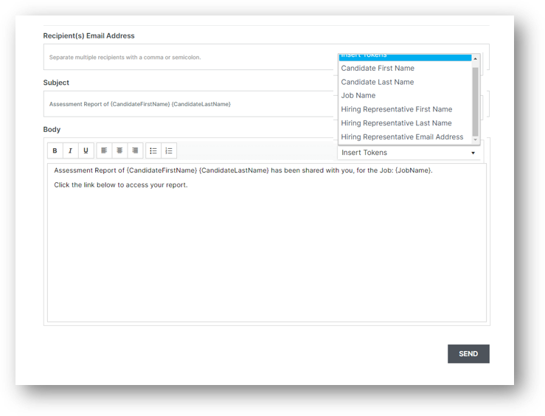Image resolution: width=545 pixels, height=416 pixels.
Task: Center align body text
Action: click(119, 150)
